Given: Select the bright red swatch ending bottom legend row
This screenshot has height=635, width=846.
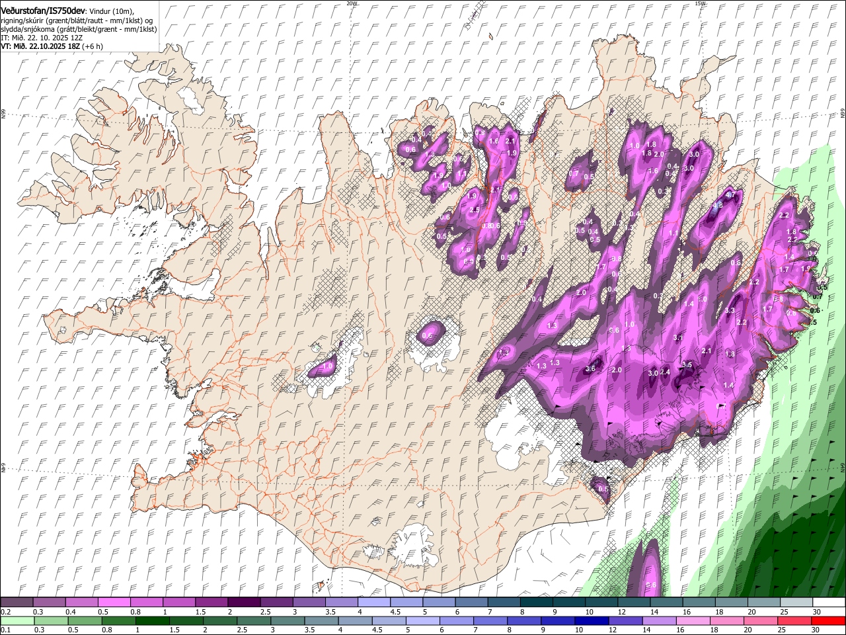Looking at the screenshot, I should coord(829,621).
